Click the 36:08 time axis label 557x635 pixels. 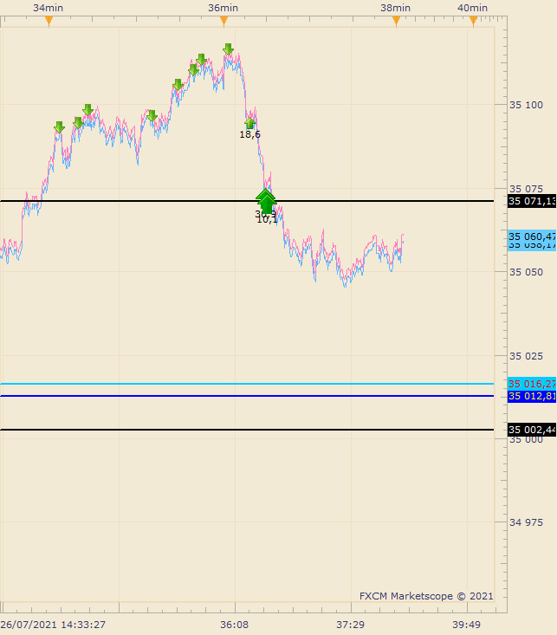pyautogui.click(x=234, y=625)
